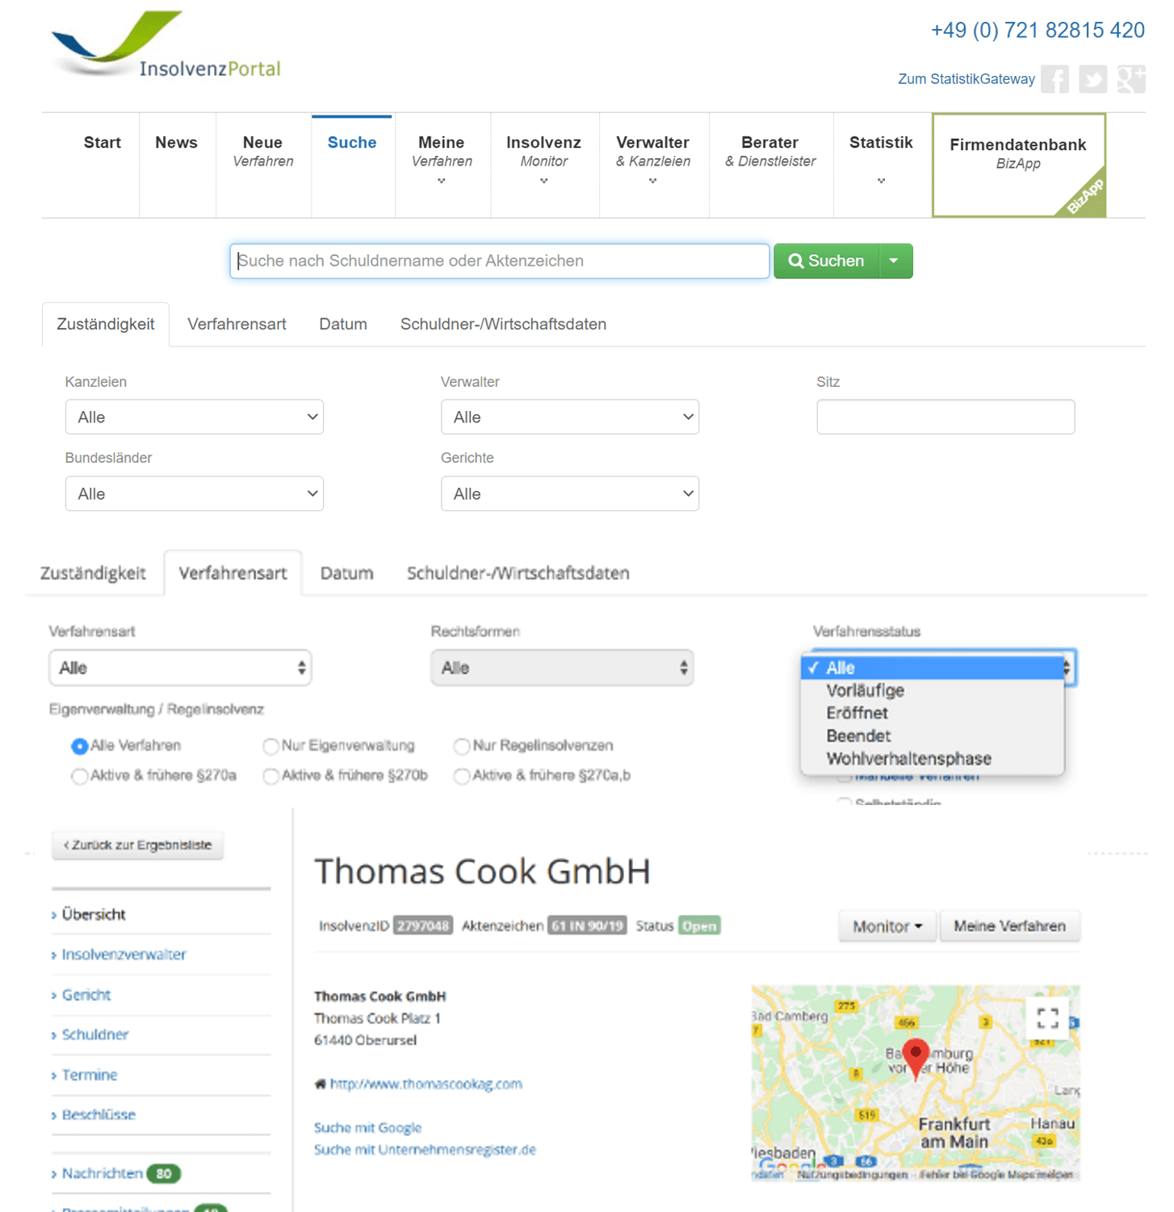1174x1212 pixels.
Task: Open Neue Verfahren navigation item
Action: pyautogui.click(x=263, y=151)
